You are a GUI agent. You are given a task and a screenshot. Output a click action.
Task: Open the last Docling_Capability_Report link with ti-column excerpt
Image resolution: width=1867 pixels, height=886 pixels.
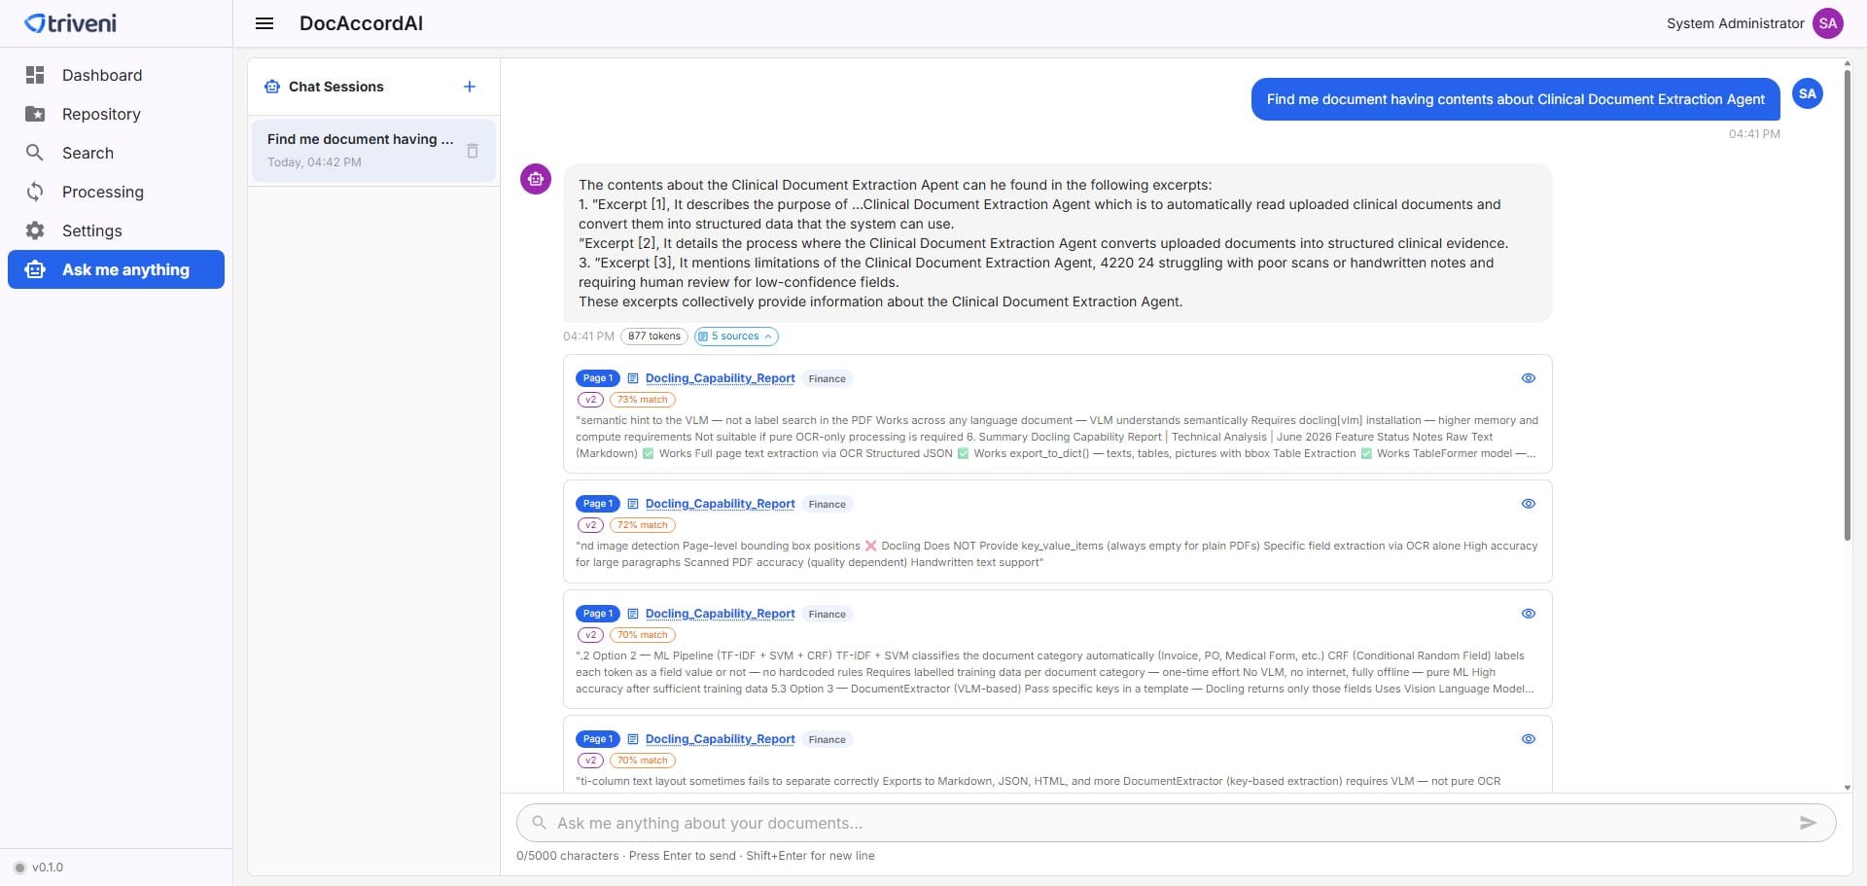(720, 739)
